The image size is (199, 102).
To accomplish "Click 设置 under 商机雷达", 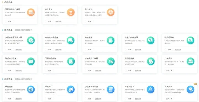I will pos(49,22).
